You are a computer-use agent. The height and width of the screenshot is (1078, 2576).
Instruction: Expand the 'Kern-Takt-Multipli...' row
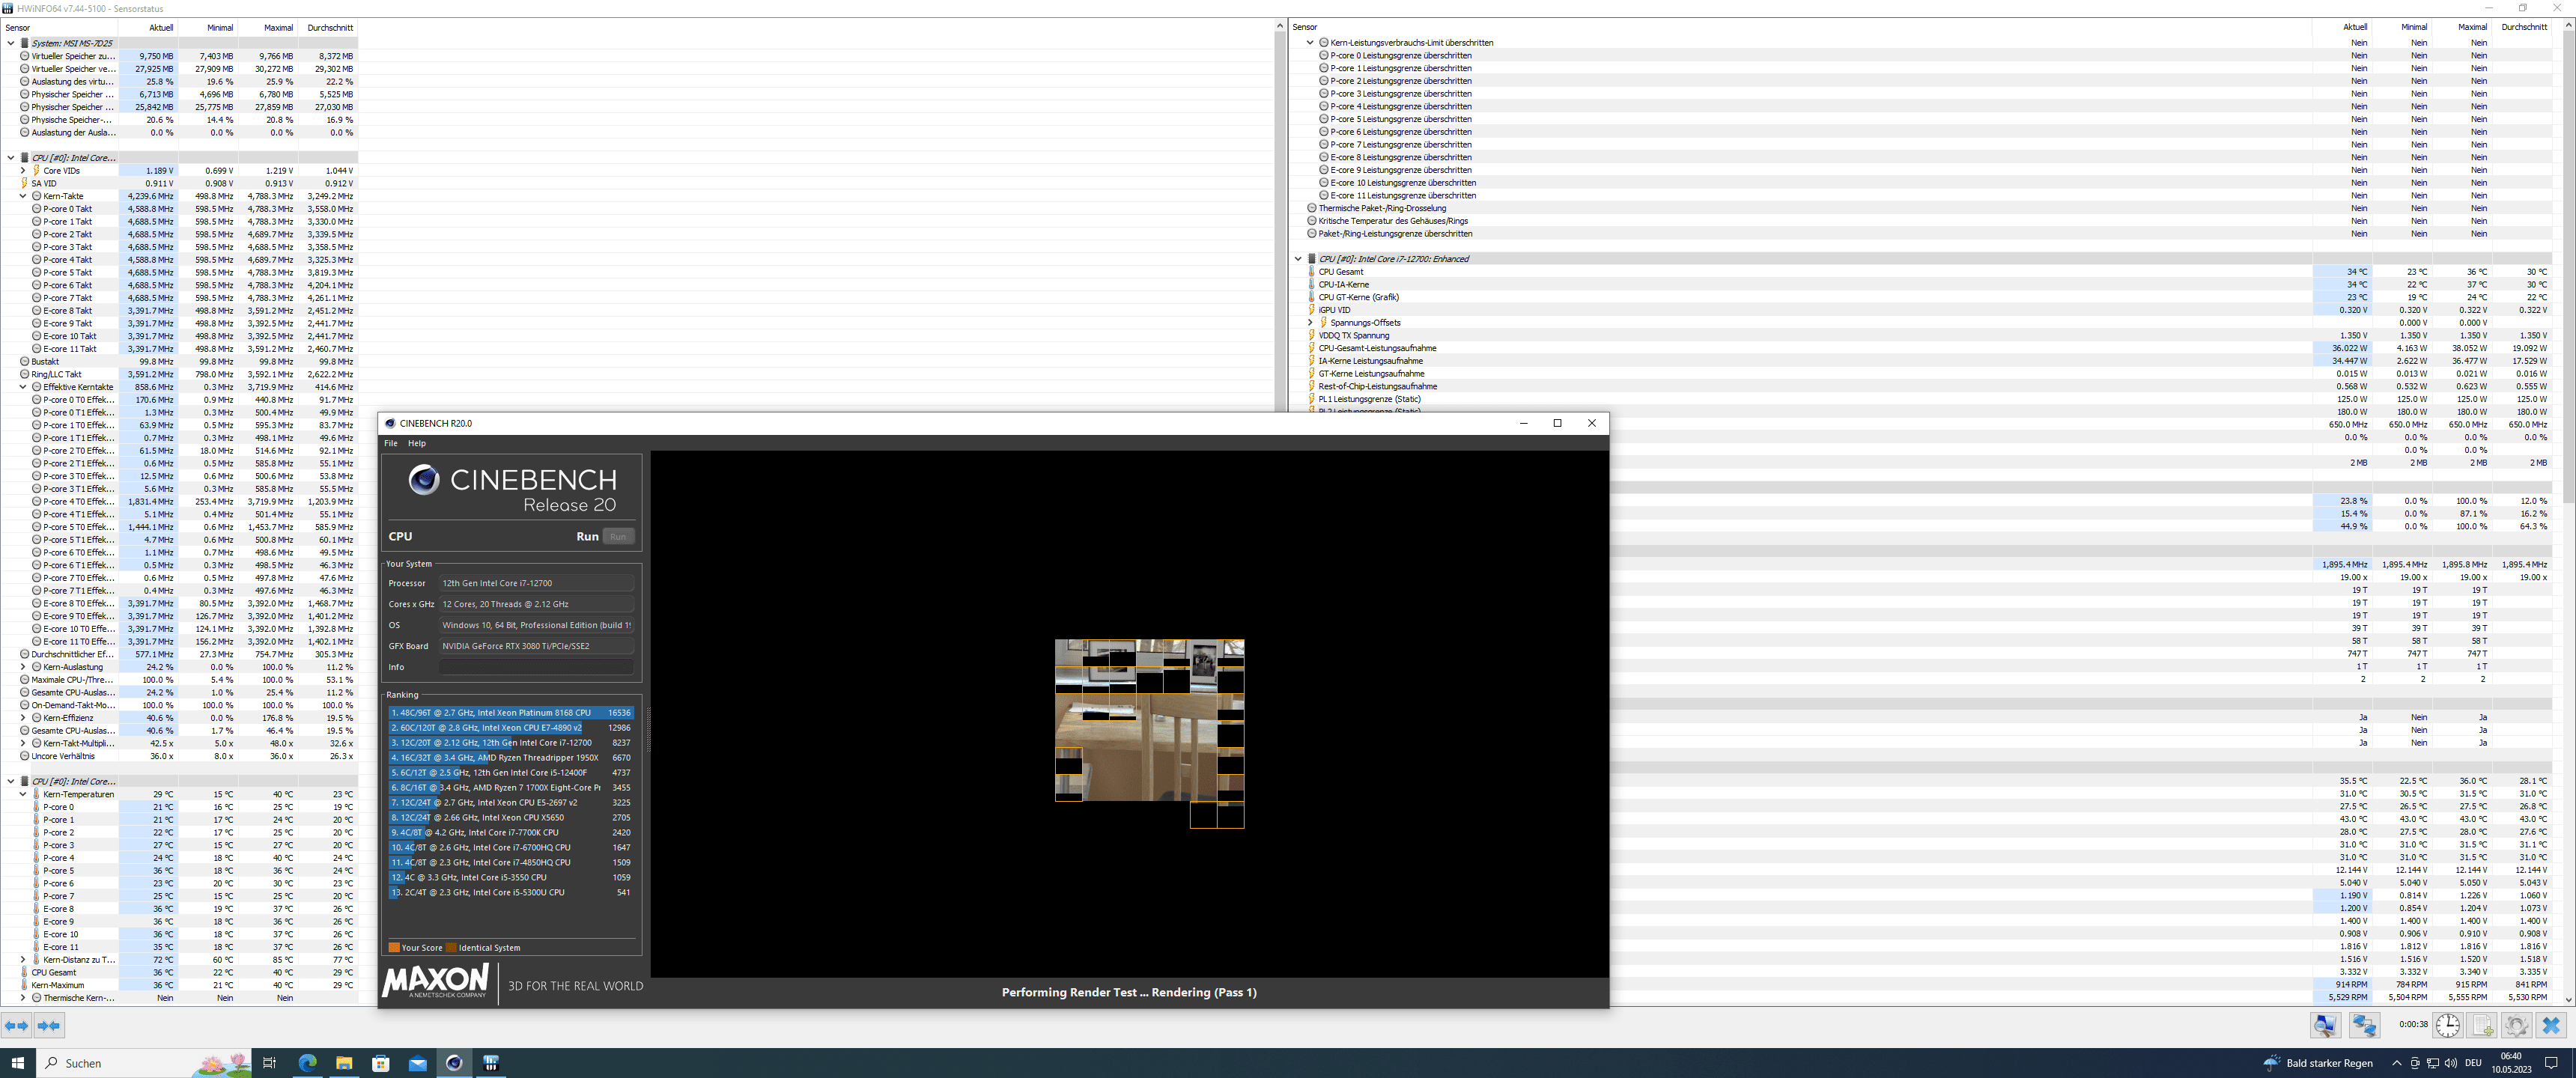click(23, 743)
